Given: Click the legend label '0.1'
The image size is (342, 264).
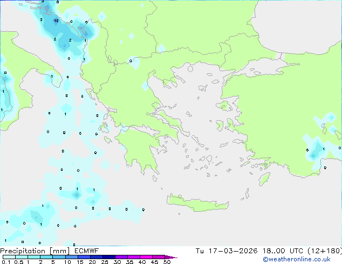Looking at the screenshot, I should (x=6, y=262).
